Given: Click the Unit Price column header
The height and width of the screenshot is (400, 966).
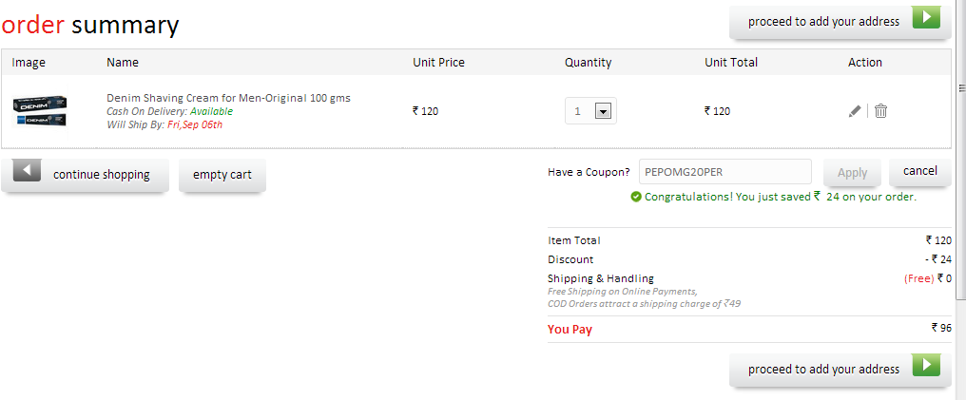Looking at the screenshot, I should click(438, 63).
